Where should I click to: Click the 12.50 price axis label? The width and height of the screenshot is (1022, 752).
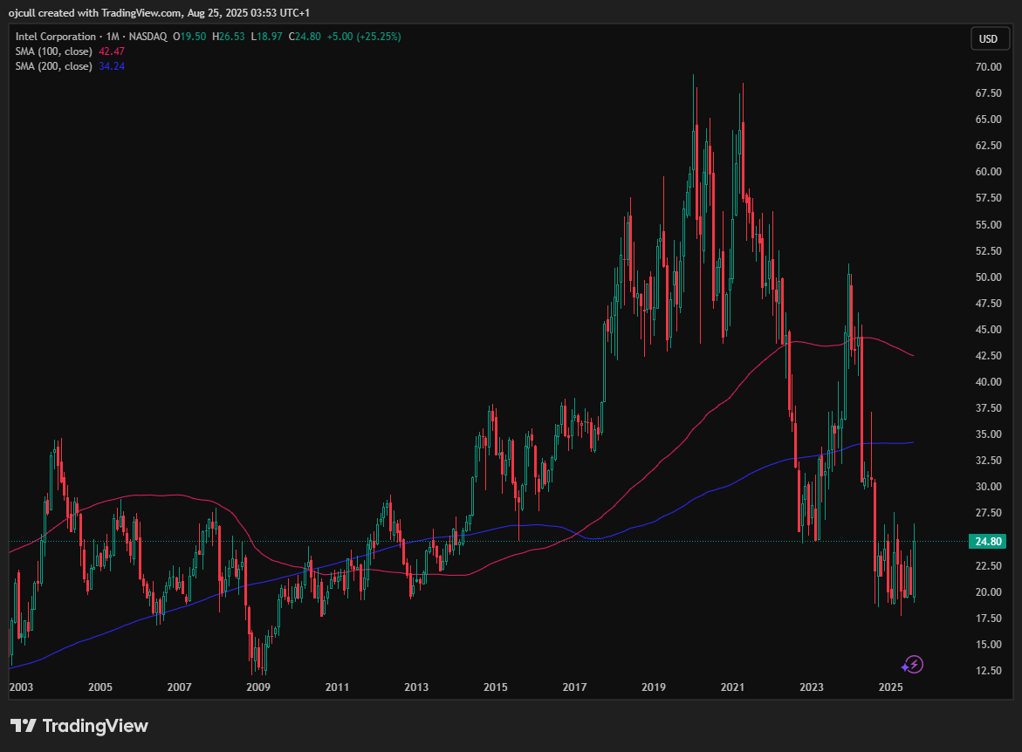pos(988,671)
